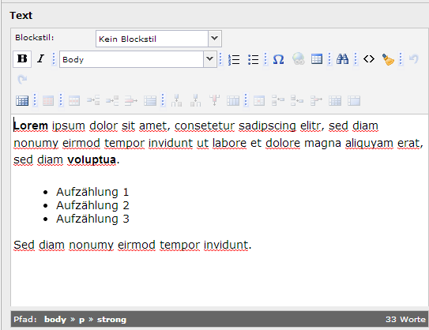
Task: Click delete column icon
Action: pos(215,100)
